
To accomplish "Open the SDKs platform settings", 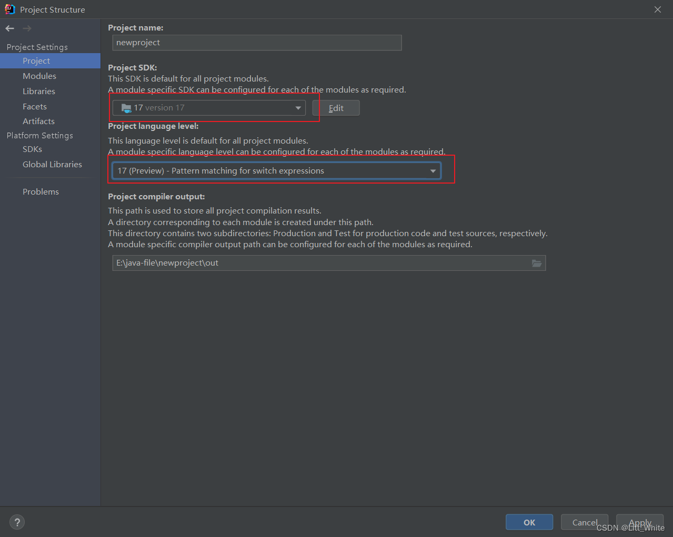I will (50, 149).
